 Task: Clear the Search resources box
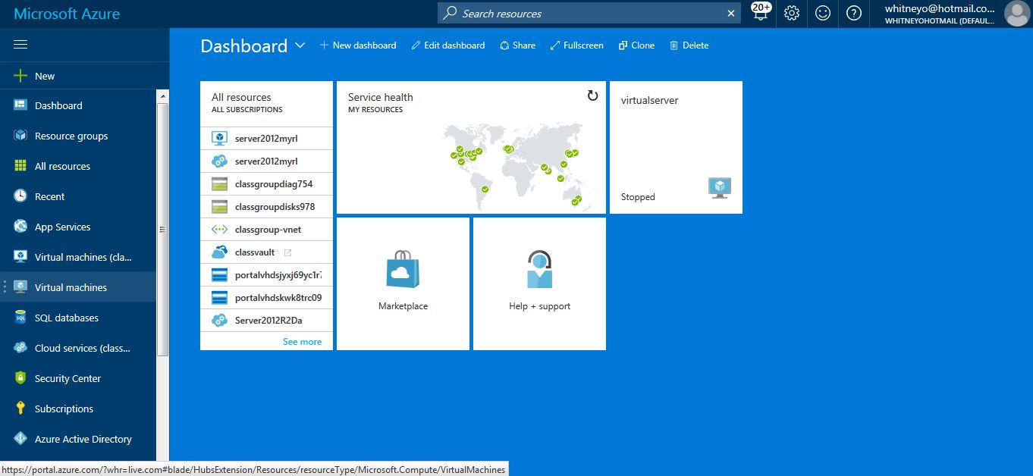pos(731,14)
